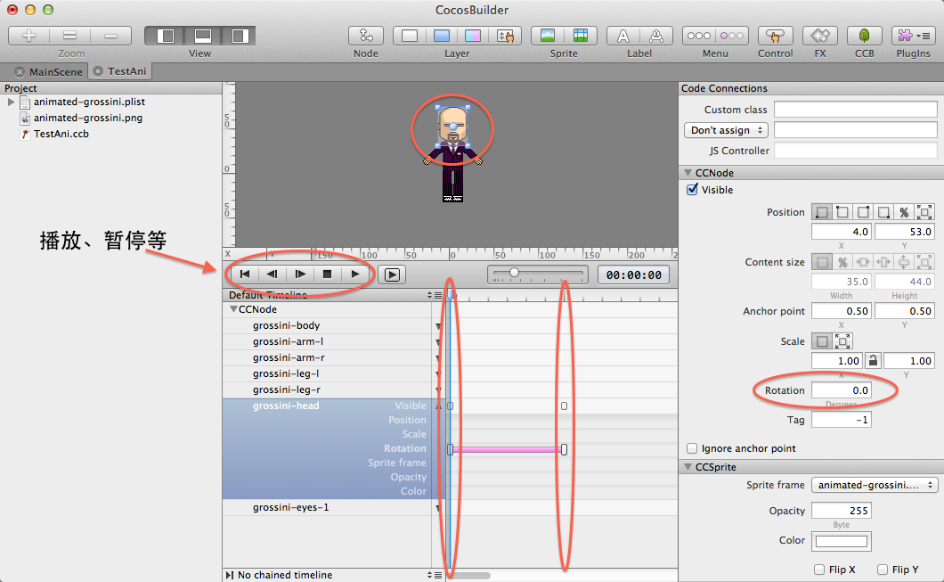
Task: Add a Menu from toolbar
Action: point(699,37)
